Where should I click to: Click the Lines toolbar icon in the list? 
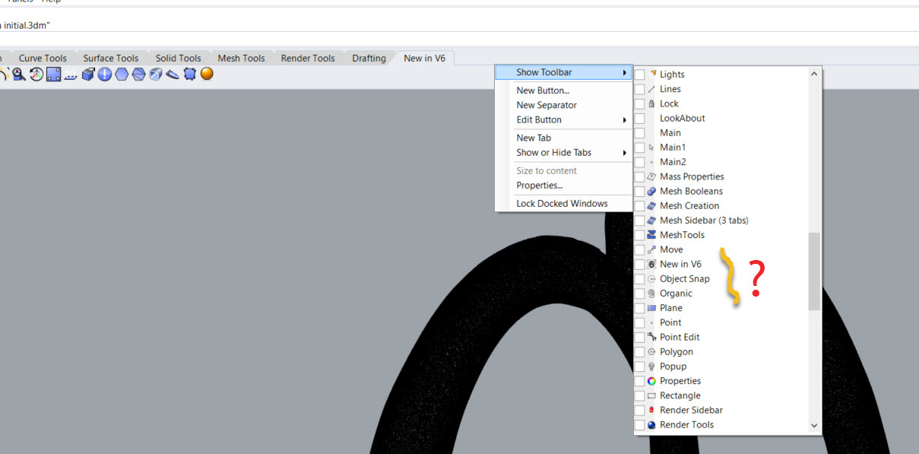click(651, 89)
